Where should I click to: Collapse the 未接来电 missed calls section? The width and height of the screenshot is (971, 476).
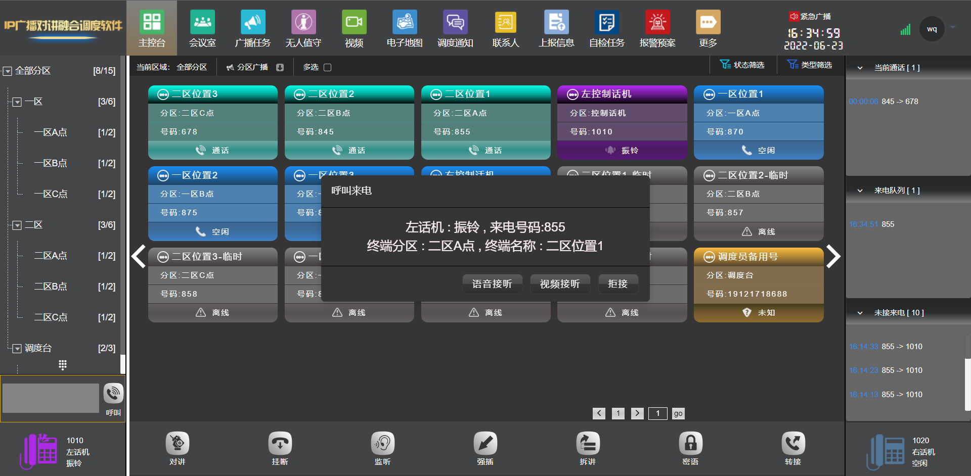[860, 313]
